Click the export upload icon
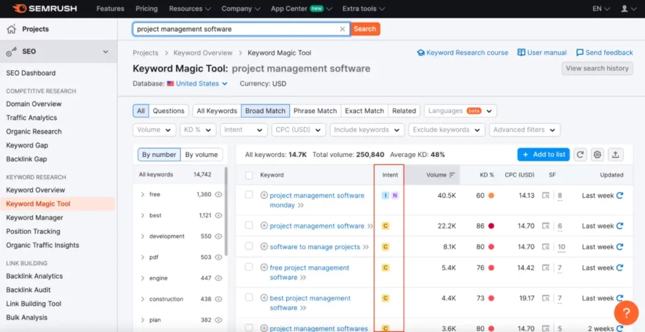This screenshot has height=332, width=645. pos(615,155)
